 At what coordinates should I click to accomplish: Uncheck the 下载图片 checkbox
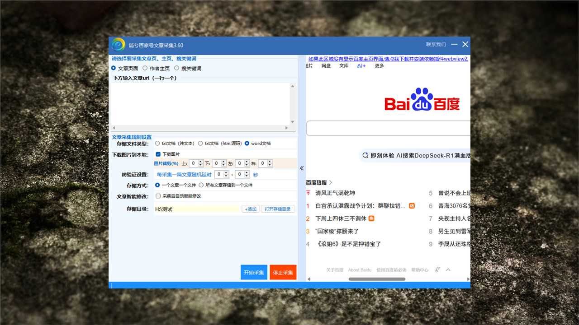click(158, 154)
